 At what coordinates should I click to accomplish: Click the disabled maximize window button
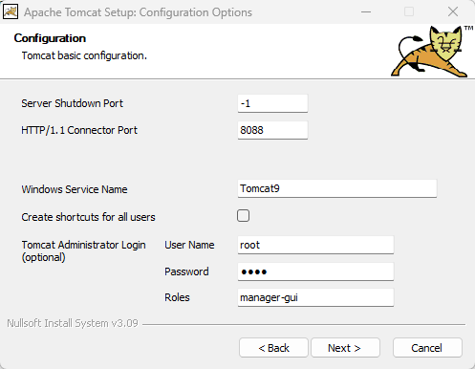pyautogui.click(x=409, y=12)
